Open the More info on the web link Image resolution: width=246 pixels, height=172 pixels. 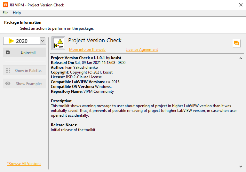click(87, 50)
